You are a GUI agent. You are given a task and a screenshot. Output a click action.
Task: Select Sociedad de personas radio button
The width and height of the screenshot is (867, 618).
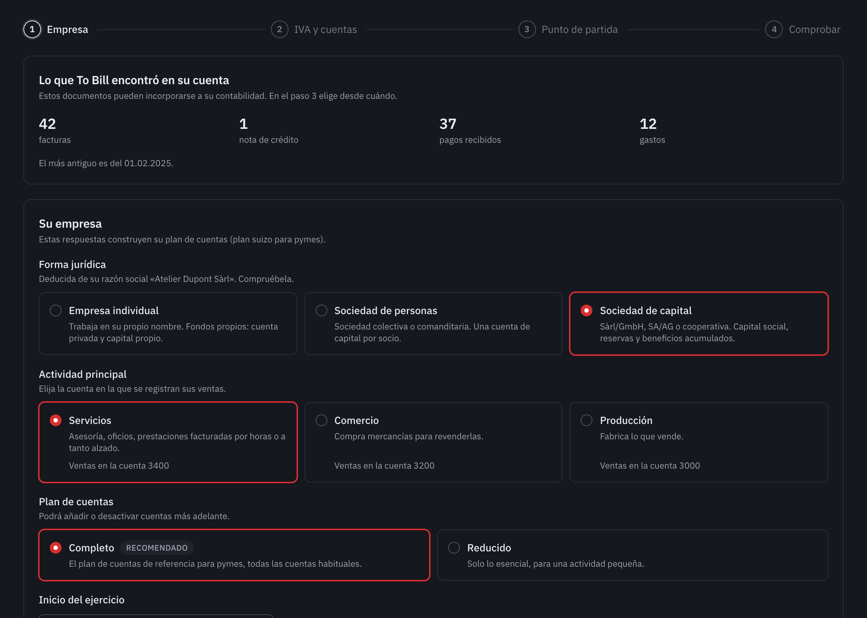point(321,310)
